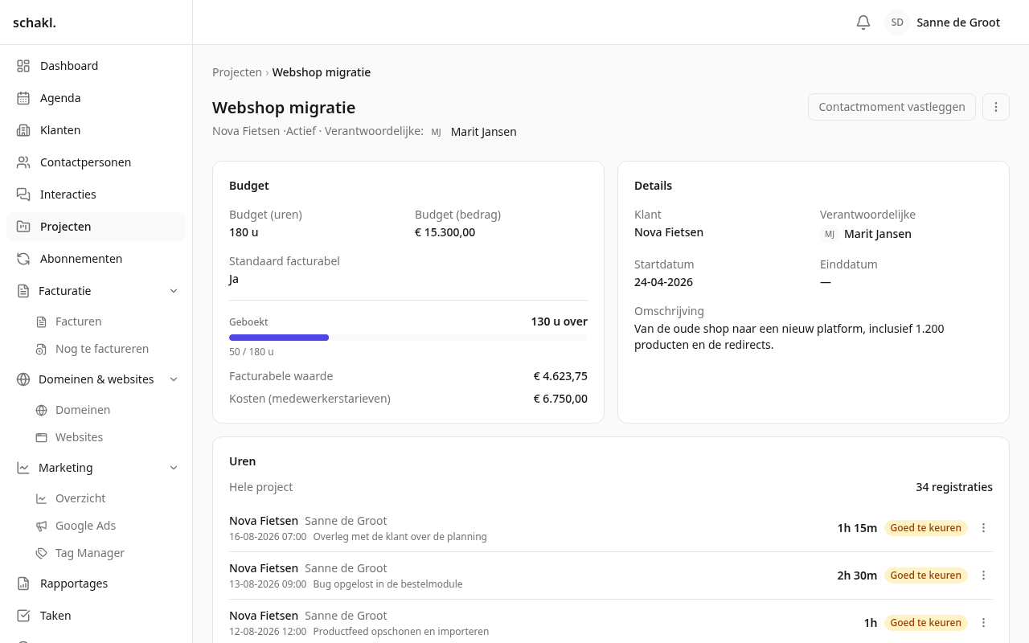Click the Klanten building icon
Image resolution: width=1029 pixels, height=643 pixels.
[23, 130]
